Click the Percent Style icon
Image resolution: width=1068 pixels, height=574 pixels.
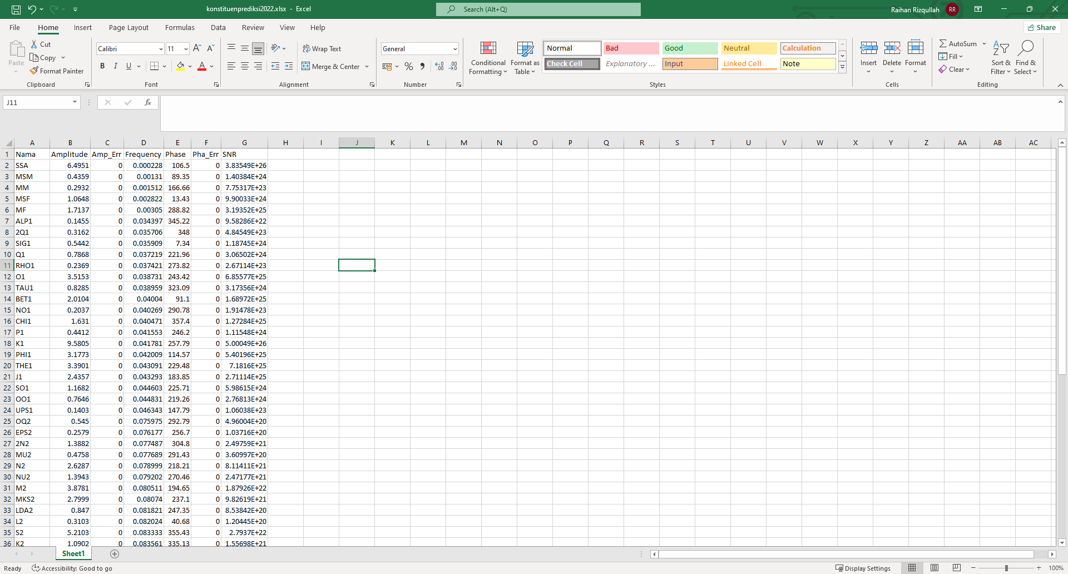point(409,66)
